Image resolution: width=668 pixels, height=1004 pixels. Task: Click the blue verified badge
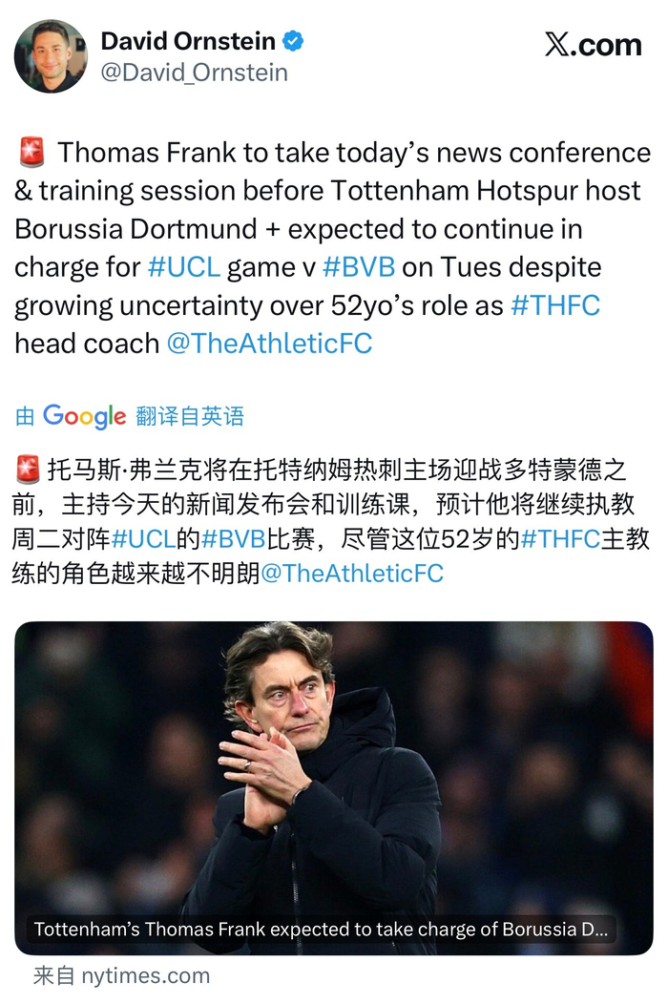[293, 42]
